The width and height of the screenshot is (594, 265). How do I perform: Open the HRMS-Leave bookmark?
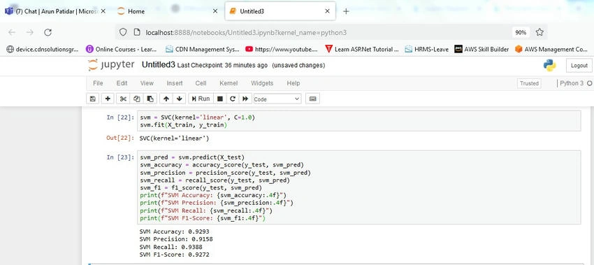426,49
